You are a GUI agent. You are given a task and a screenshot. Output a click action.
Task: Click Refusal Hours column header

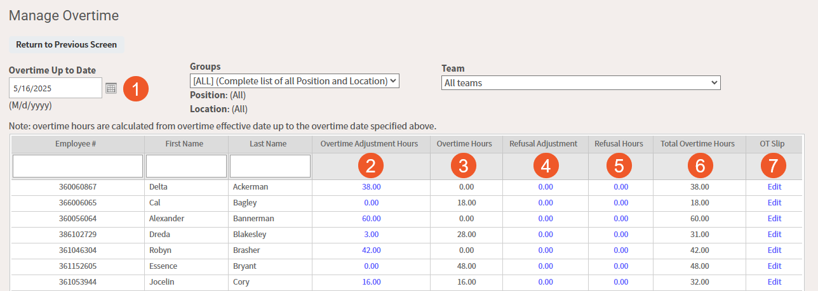coord(619,144)
